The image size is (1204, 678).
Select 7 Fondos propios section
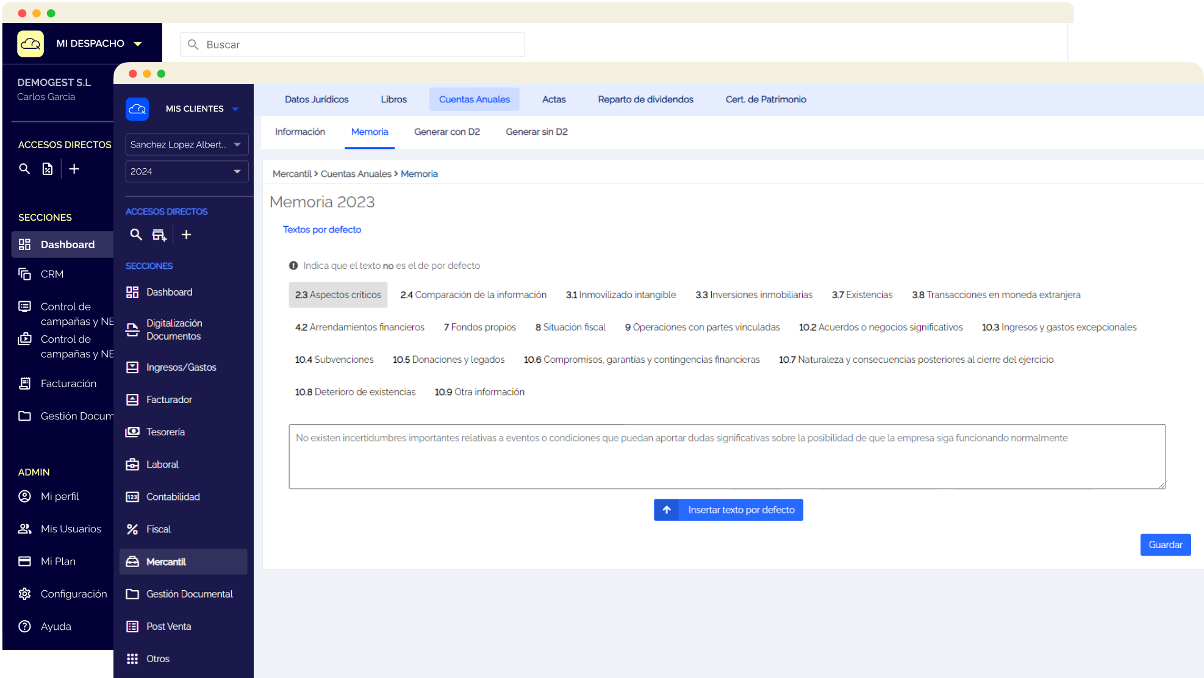(479, 327)
